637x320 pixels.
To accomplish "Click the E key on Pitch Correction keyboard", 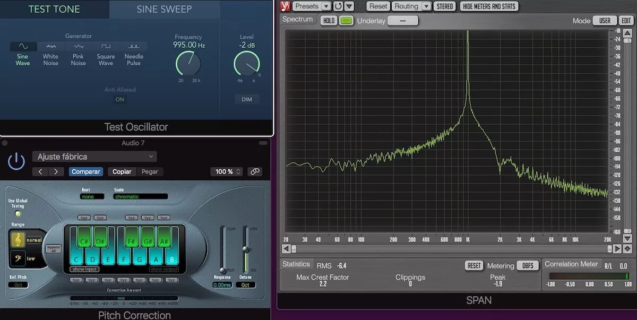I will click(108, 257).
